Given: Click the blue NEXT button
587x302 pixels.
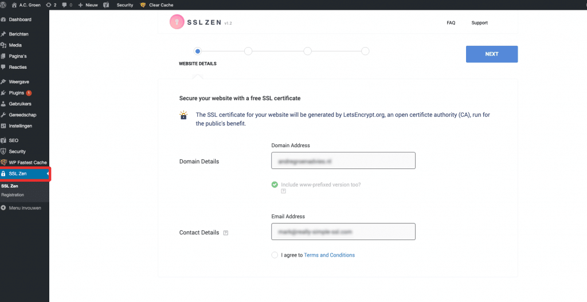Looking at the screenshot, I should click(491, 54).
